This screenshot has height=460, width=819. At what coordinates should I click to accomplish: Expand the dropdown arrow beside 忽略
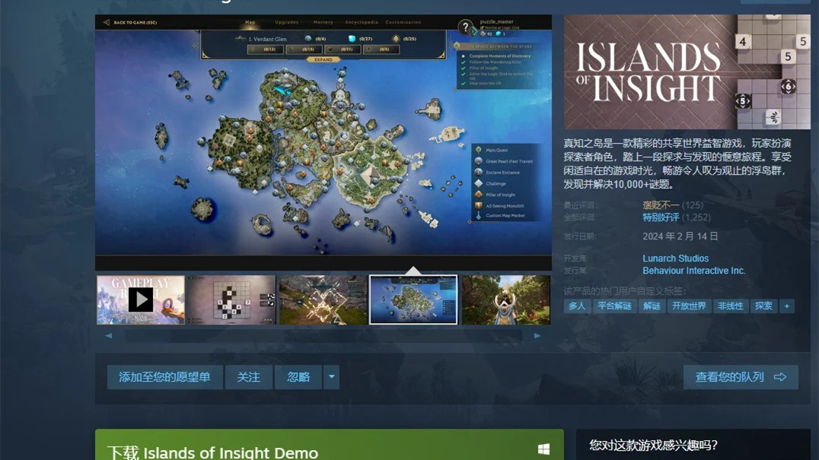coord(332,377)
